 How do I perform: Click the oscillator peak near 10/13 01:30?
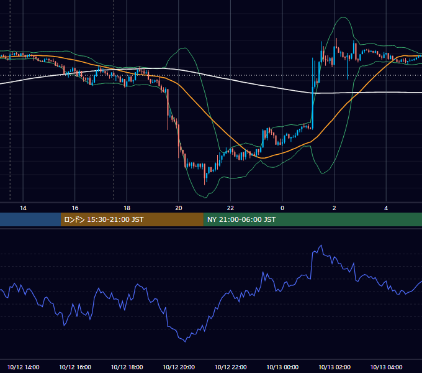[321, 246]
